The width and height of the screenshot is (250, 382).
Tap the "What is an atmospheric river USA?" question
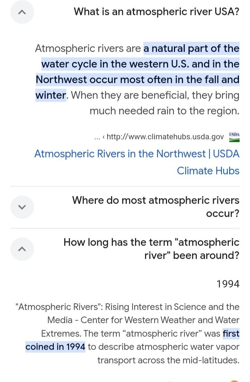point(156,12)
